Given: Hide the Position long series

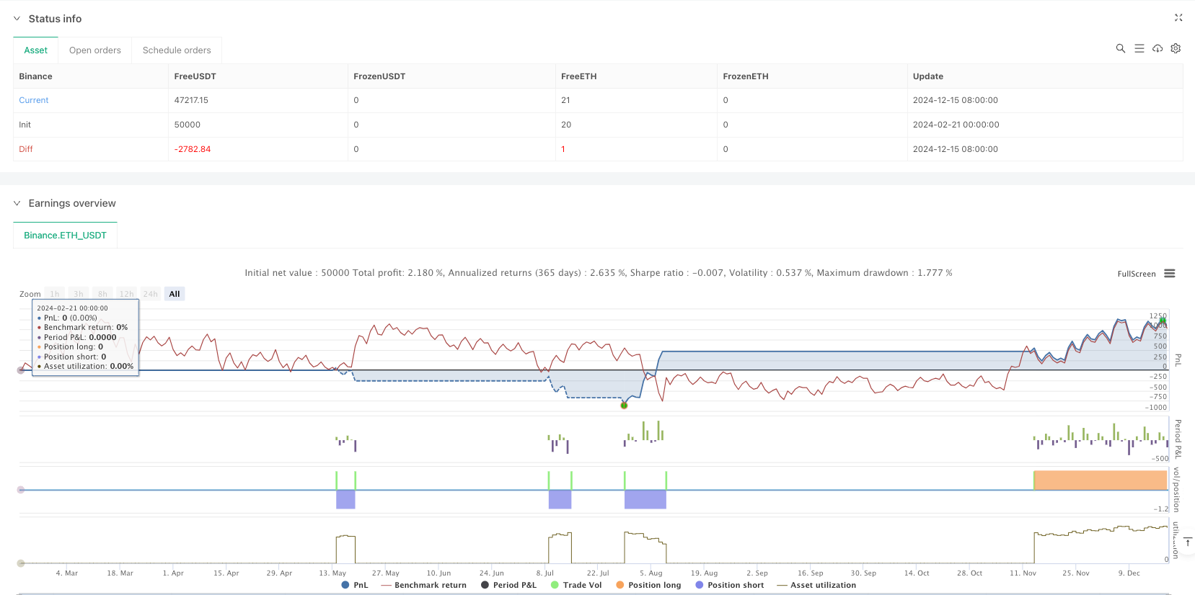Looking at the screenshot, I should (648, 585).
